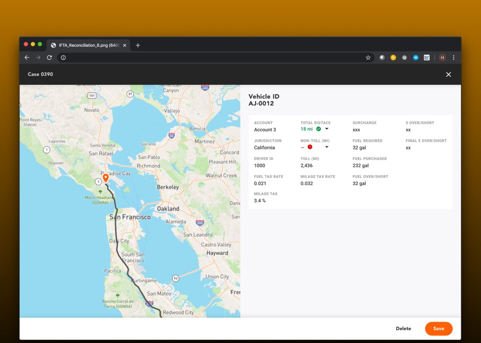Click Account 3 value

pos(265,130)
